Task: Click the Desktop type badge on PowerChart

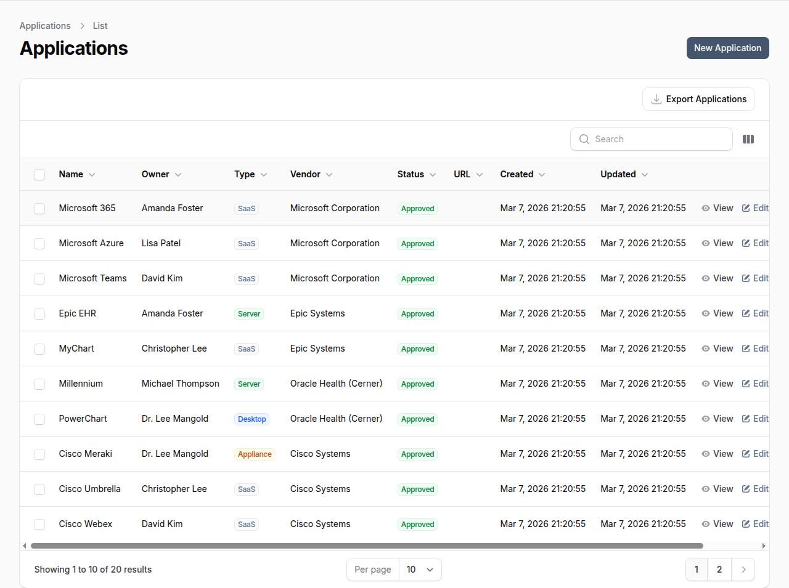Action: coord(252,419)
